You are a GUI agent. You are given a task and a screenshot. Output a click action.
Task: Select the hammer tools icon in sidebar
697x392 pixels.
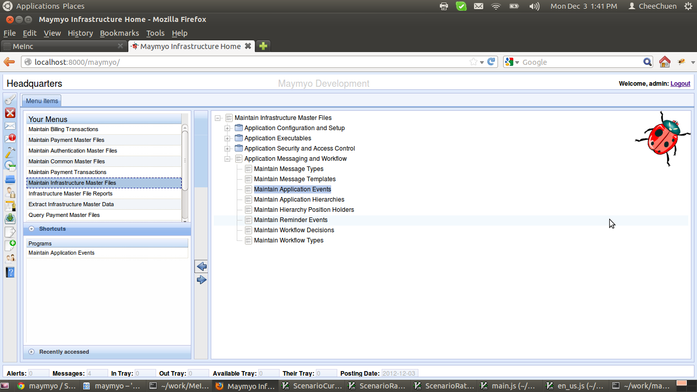[x=10, y=152]
